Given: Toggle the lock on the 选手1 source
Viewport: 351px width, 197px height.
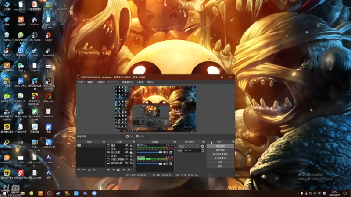Looking at the screenshot, I should pos(131,149).
